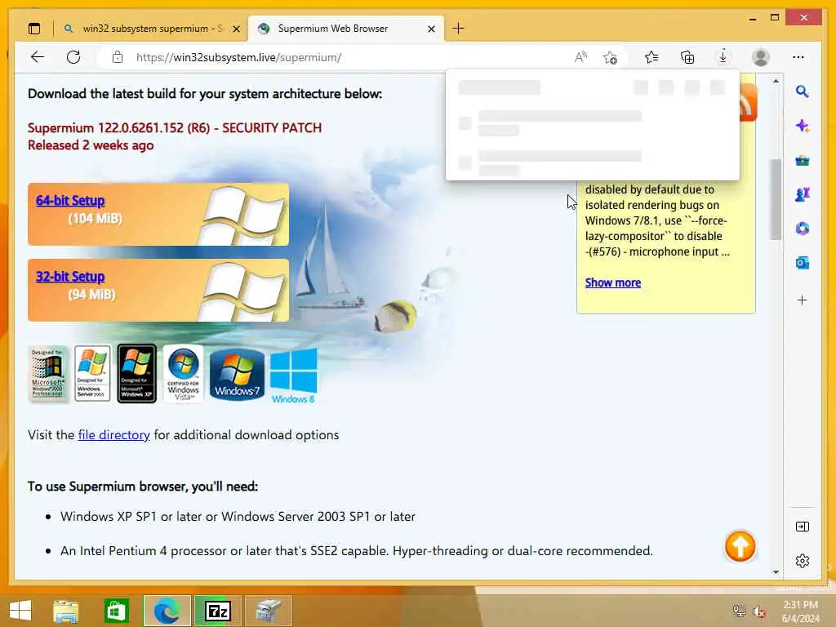Open the Tools briefcase icon in the sidebar
Image resolution: width=836 pixels, height=627 pixels.
[802, 161]
